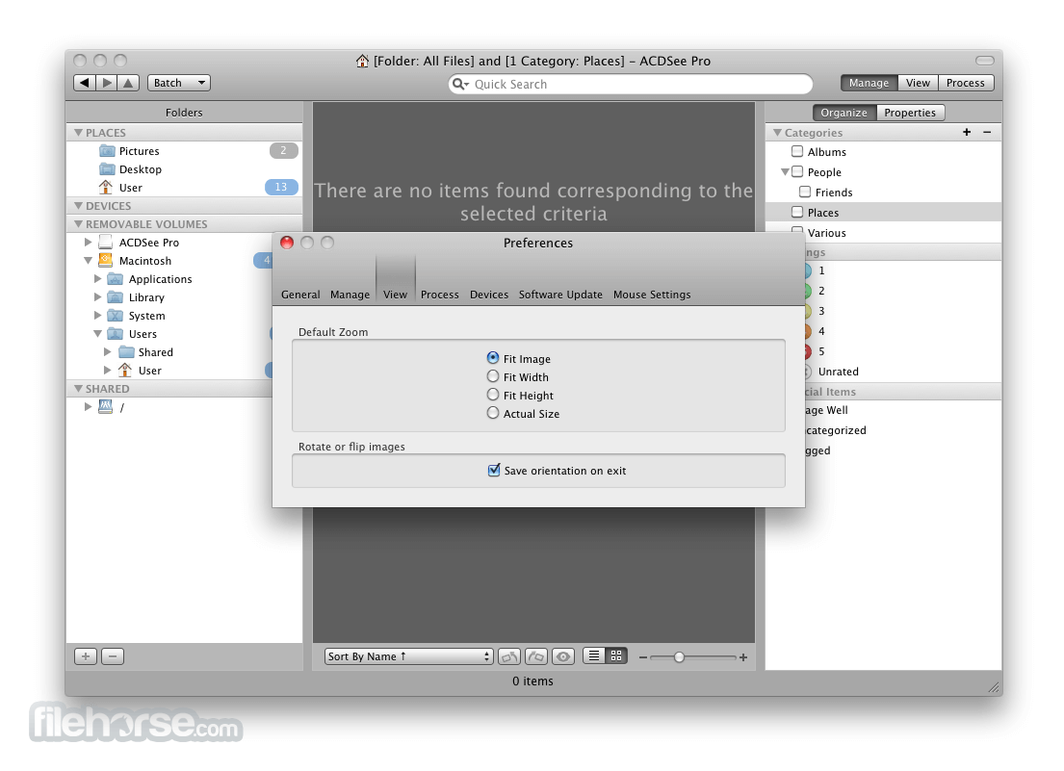Viewport: 1064px width, 771px height.
Task: Open Manage preferences tab
Action: click(350, 295)
